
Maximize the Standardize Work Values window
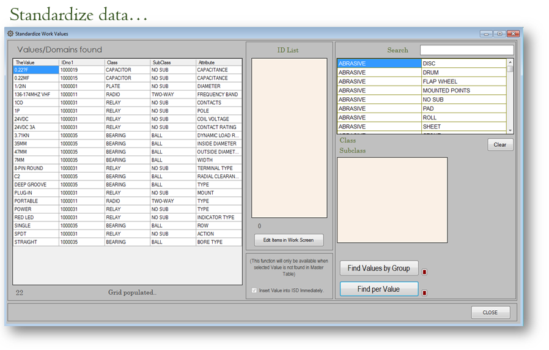pos(499,34)
